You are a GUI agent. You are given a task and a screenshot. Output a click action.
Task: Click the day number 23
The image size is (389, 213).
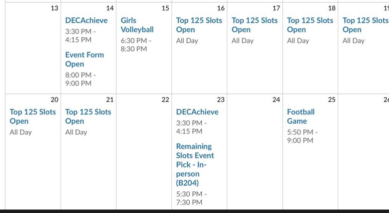click(221, 100)
